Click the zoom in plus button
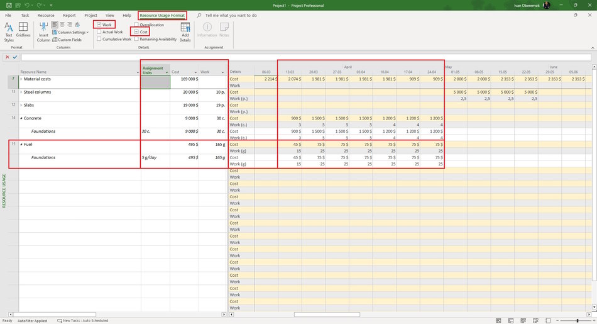 point(593,321)
